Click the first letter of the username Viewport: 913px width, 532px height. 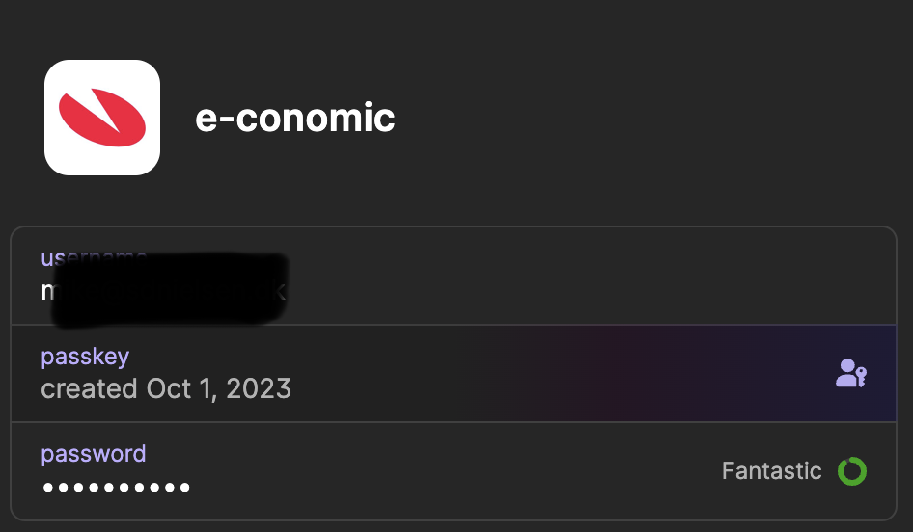(48, 291)
